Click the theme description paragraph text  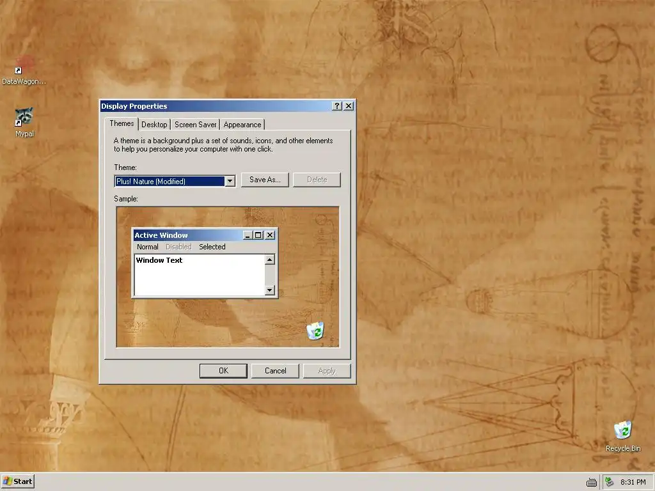223,145
